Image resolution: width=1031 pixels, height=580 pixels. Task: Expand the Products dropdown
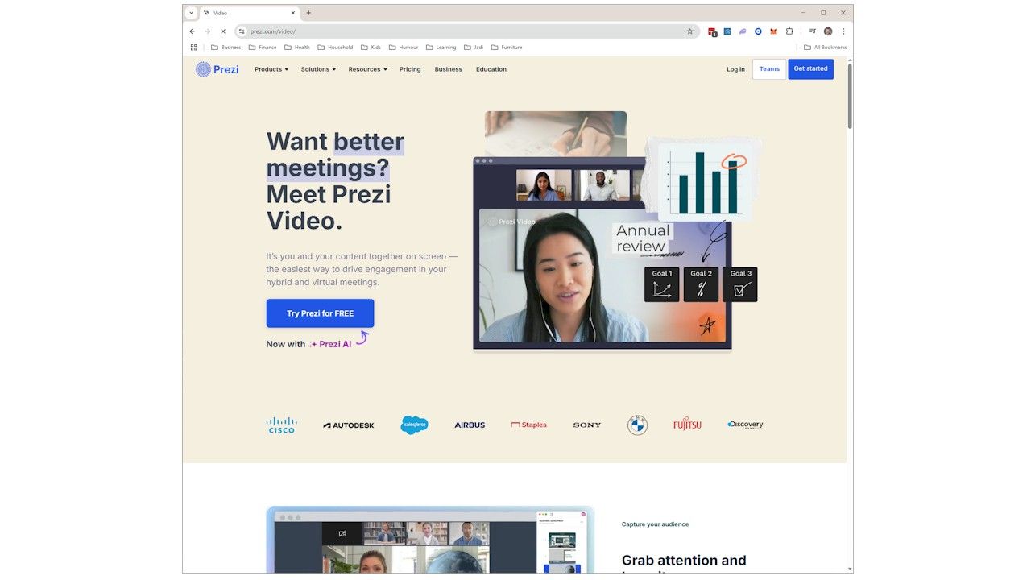point(271,69)
